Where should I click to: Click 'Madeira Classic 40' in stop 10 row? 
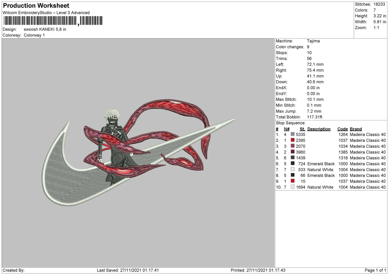pyautogui.click(x=368, y=187)
